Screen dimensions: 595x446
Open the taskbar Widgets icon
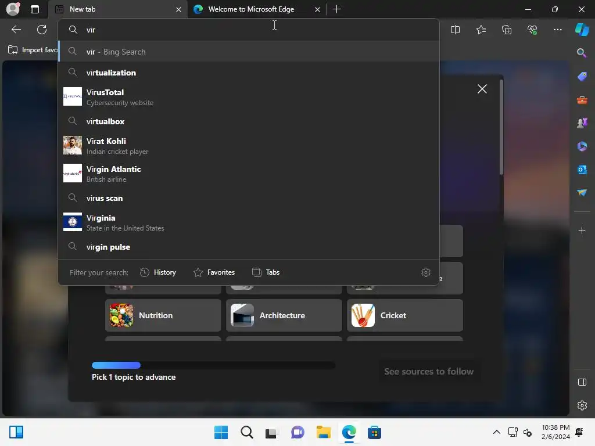pos(16,432)
